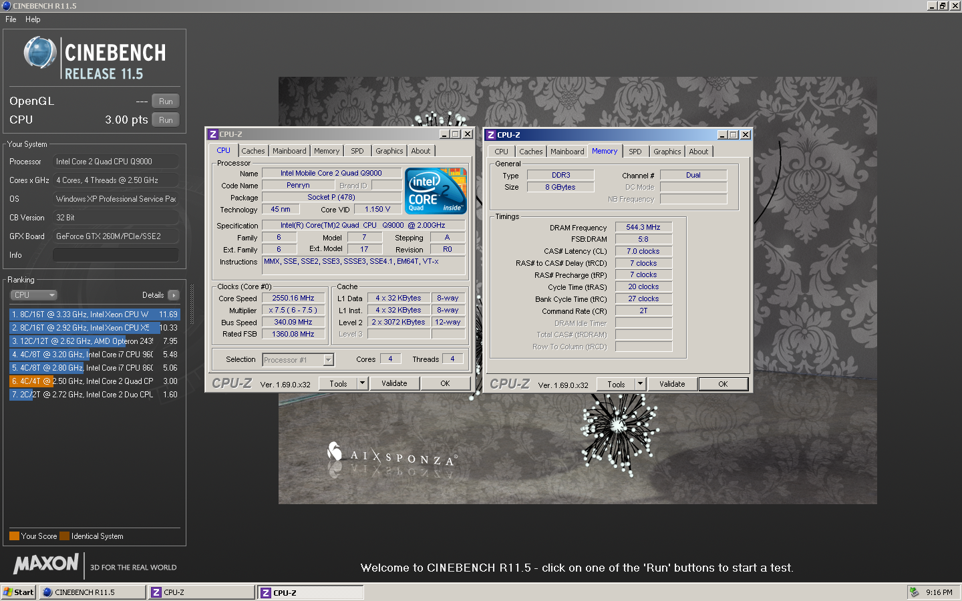Expand ranking Details arrow button
Viewport: 962px width, 601px height.
click(x=174, y=295)
